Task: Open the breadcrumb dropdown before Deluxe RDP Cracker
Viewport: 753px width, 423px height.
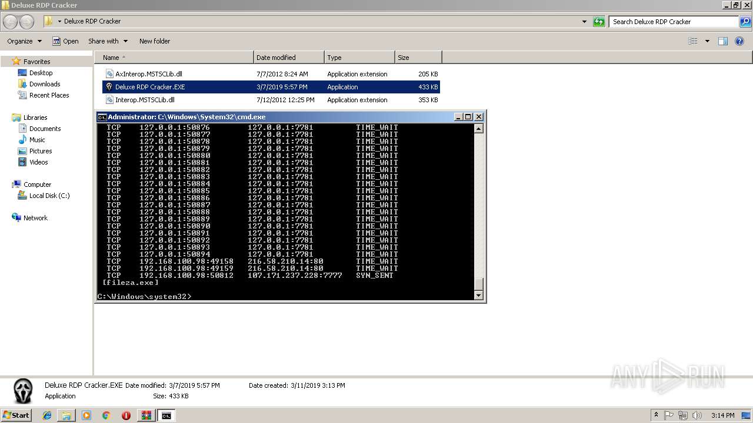Action: click(x=59, y=21)
